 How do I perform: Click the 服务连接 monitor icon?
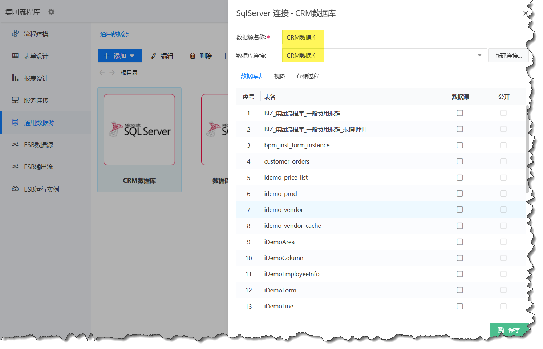[x=15, y=100]
